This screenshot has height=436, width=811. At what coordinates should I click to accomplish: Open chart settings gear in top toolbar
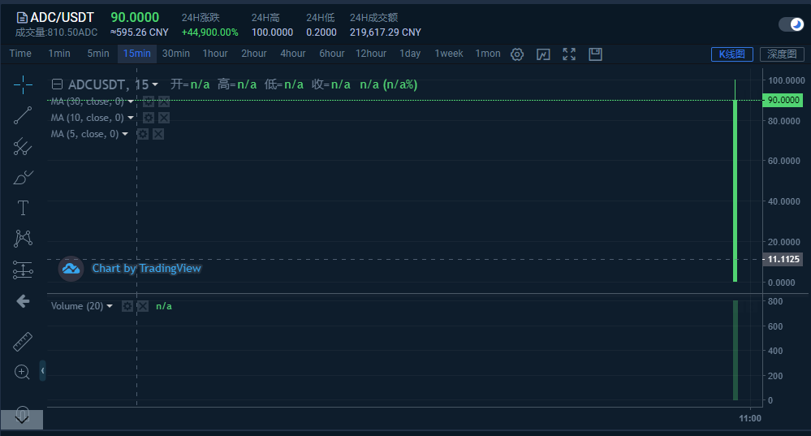[517, 54]
